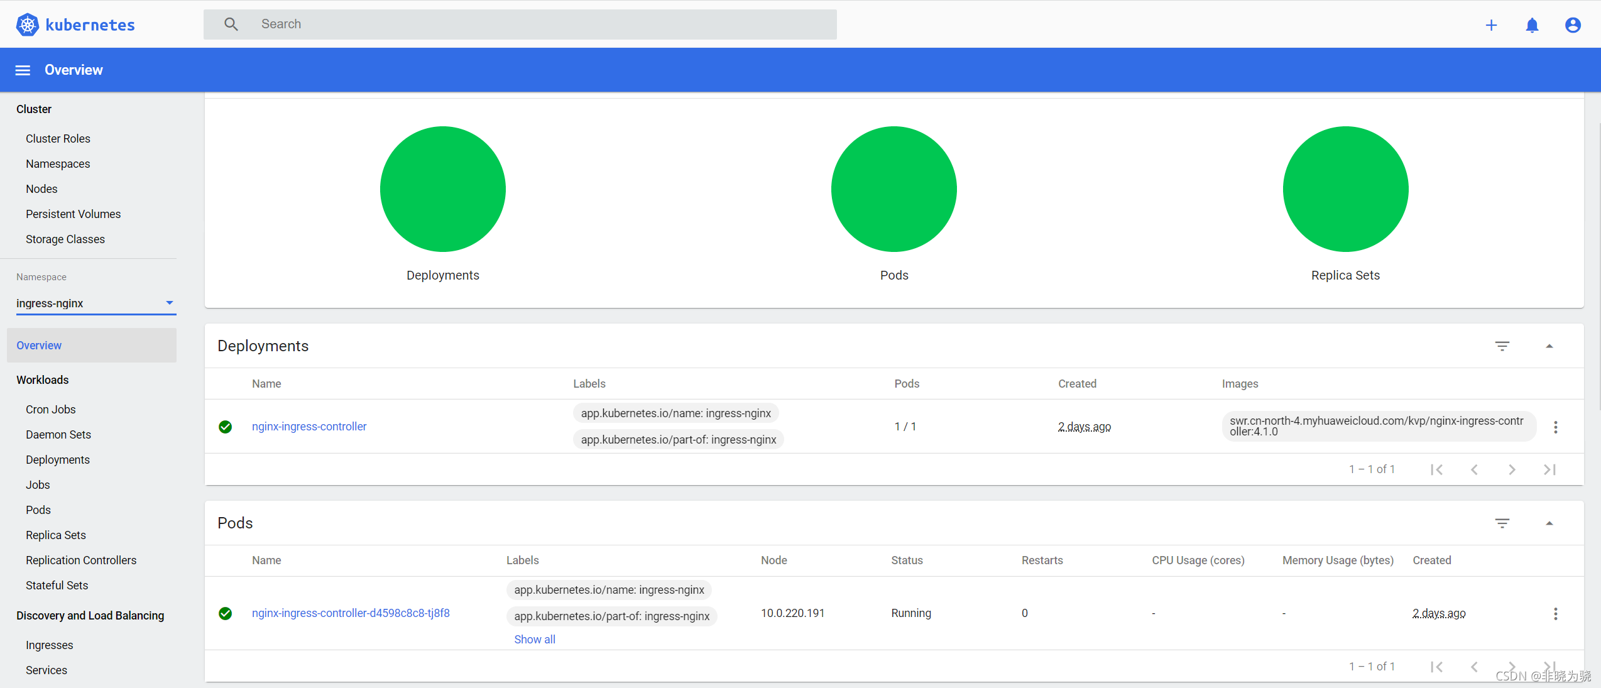Open actions menu for nginx-ingress-controller deployment
Image resolution: width=1601 pixels, height=688 pixels.
[x=1556, y=427]
